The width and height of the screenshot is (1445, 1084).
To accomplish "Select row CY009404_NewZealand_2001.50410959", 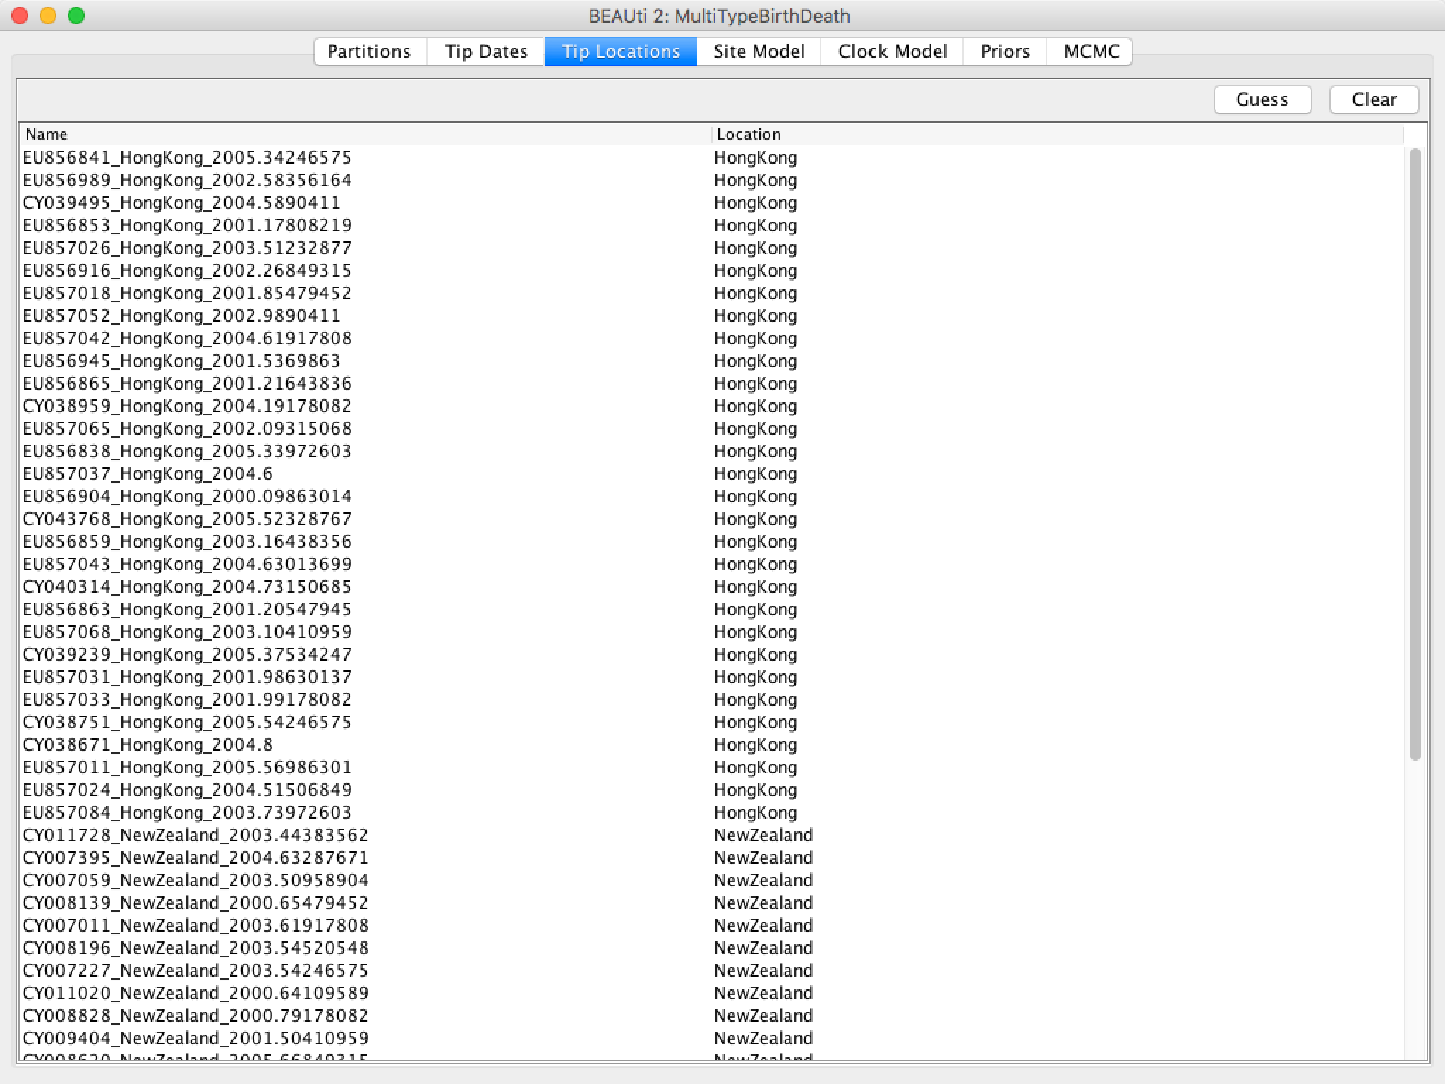I will (195, 1038).
